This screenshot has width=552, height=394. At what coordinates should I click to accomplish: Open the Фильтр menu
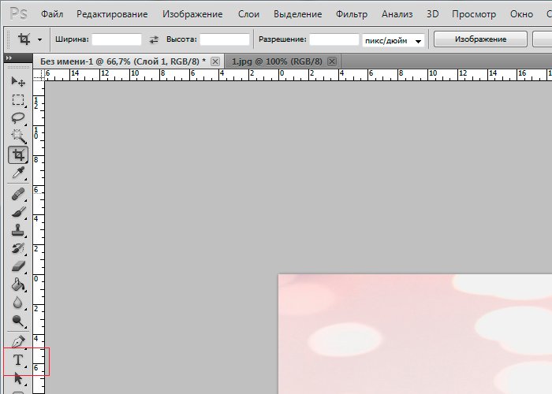(x=351, y=14)
